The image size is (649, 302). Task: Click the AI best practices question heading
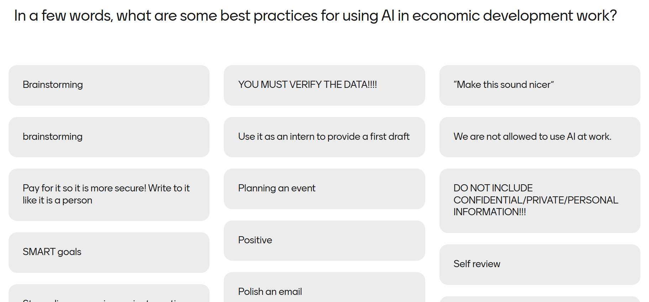[x=315, y=16]
